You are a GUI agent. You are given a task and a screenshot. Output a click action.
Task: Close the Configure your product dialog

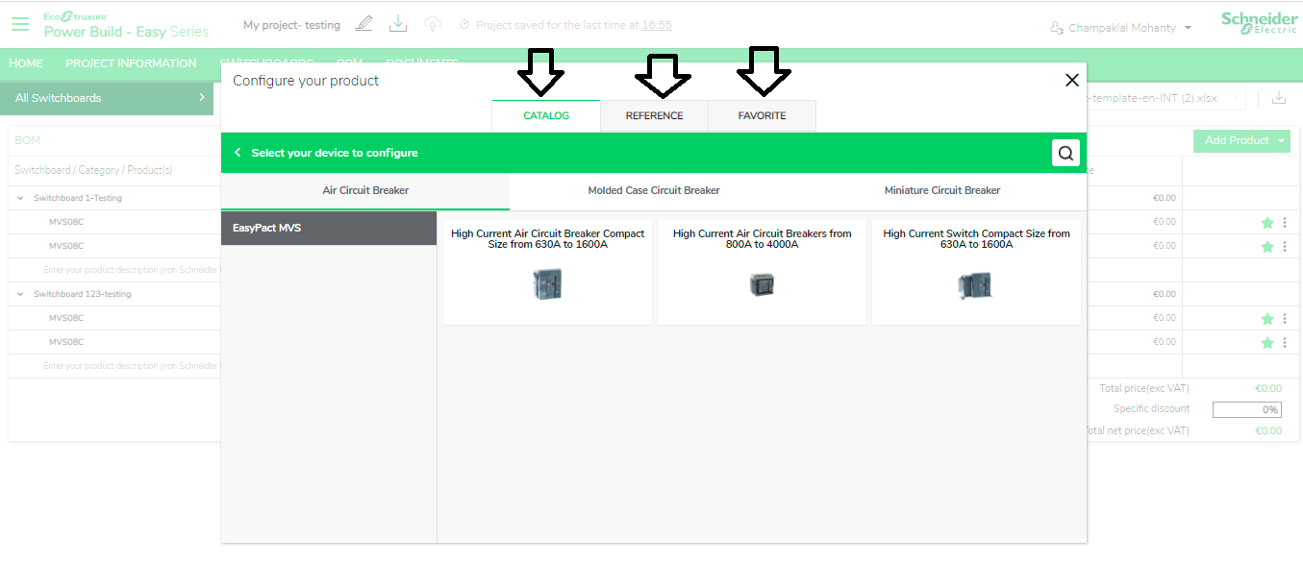1072,81
